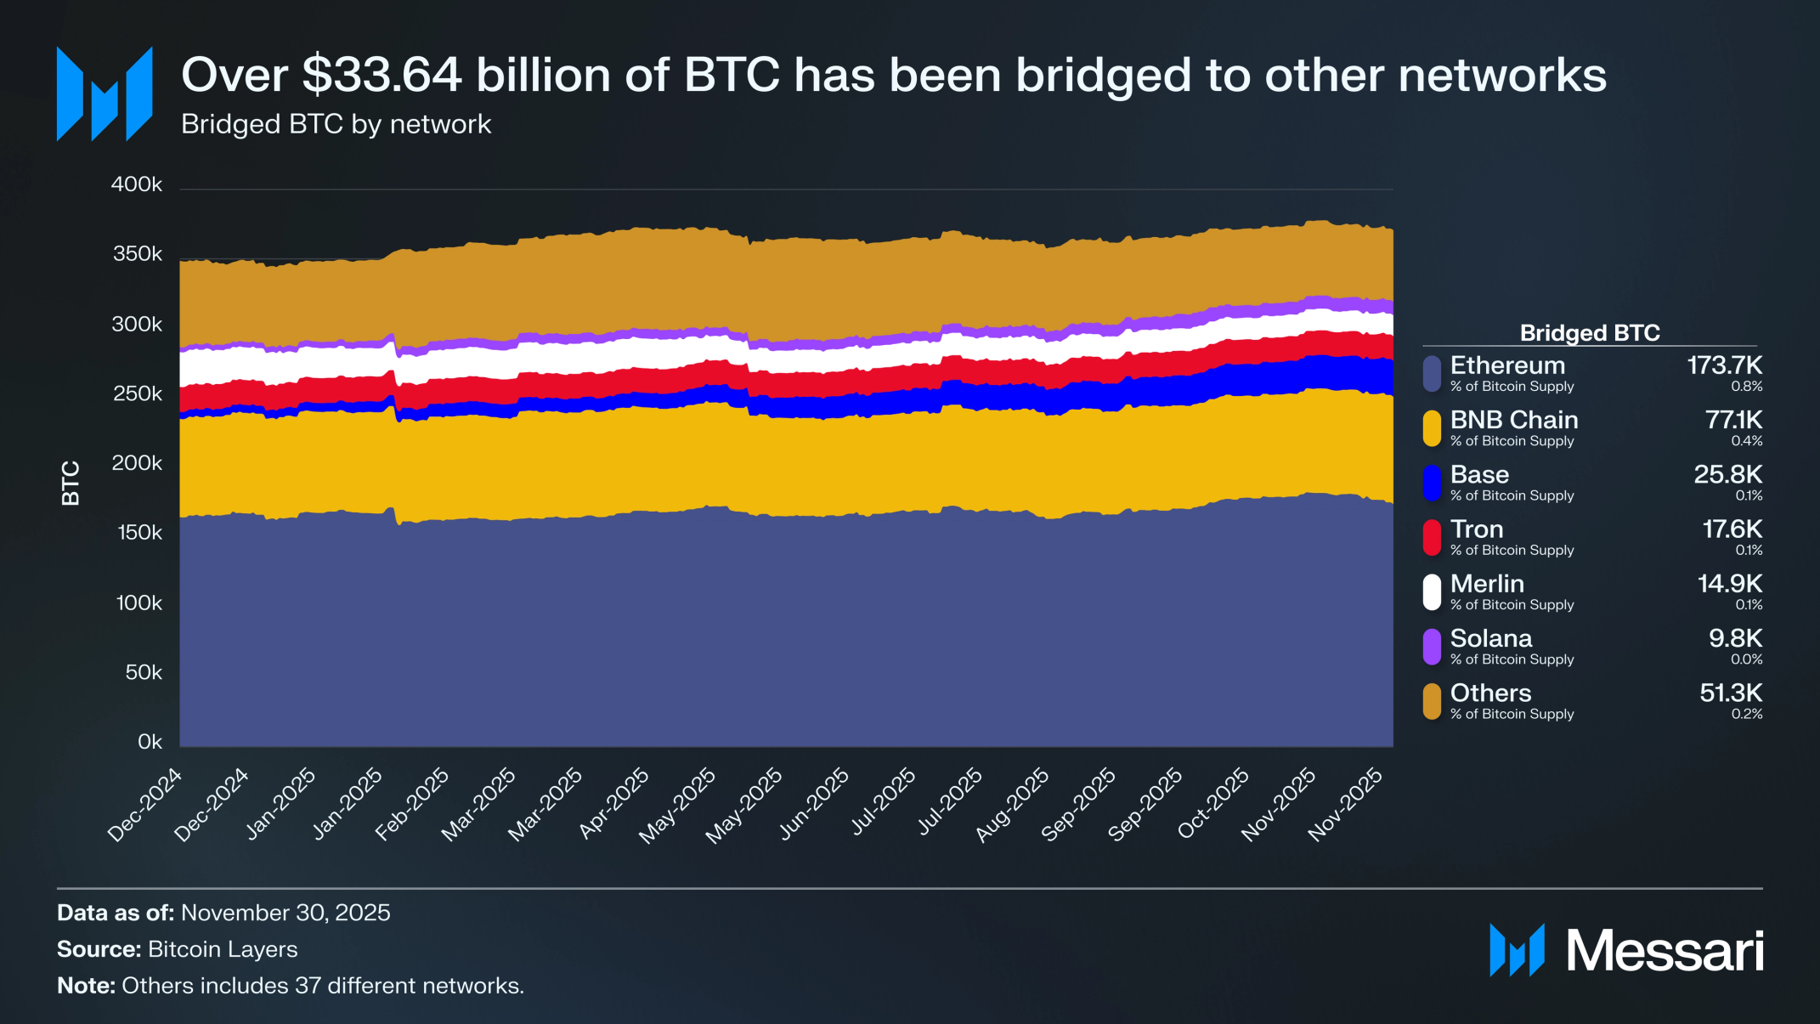Click the Ethereum 173.7K value
This screenshot has height=1024, width=1820.
click(x=1724, y=365)
